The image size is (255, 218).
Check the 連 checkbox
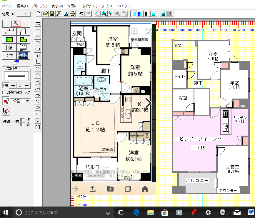23,120
